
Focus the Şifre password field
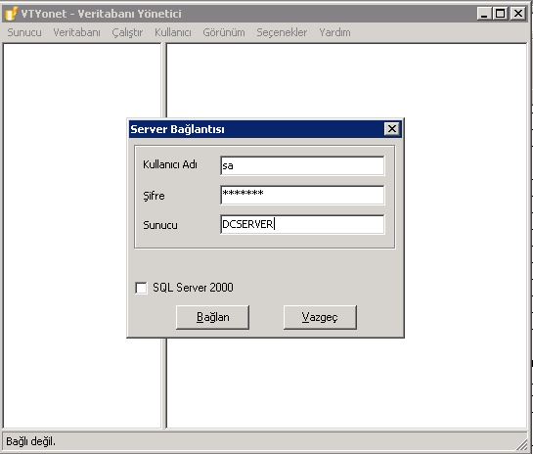pyautogui.click(x=302, y=195)
